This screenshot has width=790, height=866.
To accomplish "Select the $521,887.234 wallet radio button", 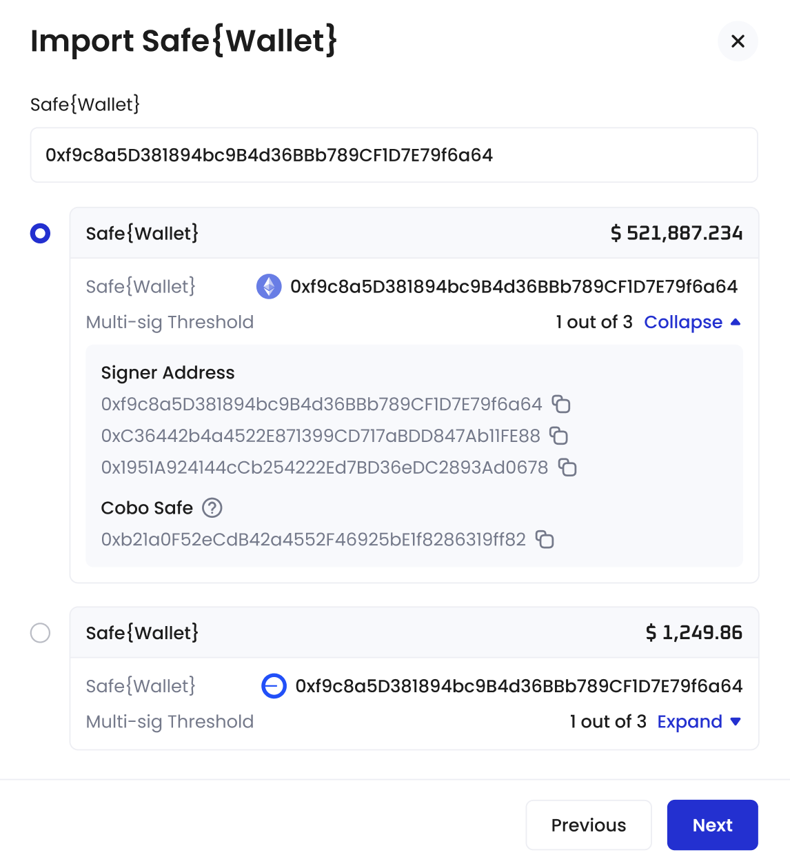I will tap(40, 234).
